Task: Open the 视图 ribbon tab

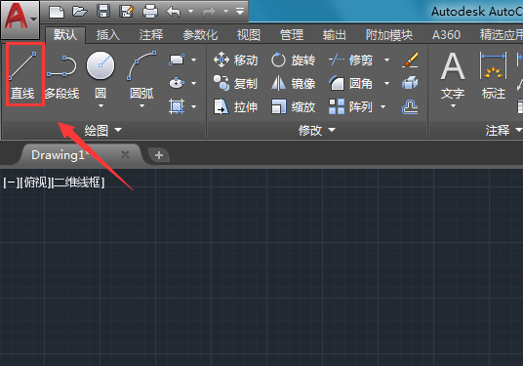Action: [x=249, y=35]
